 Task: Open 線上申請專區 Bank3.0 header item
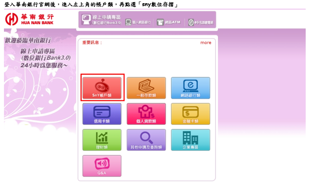[x=102, y=20]
